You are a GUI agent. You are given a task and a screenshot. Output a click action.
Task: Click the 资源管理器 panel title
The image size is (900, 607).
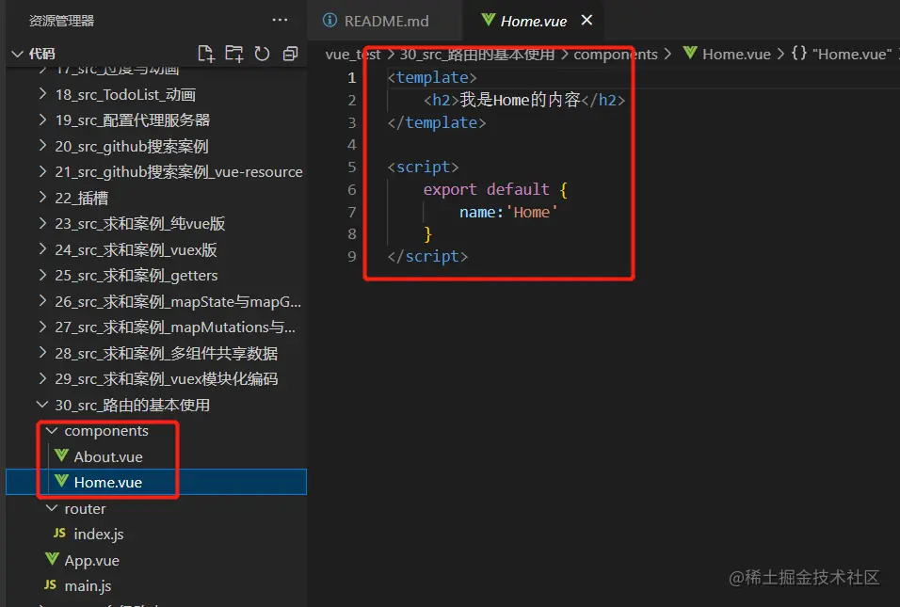(61, 21)
